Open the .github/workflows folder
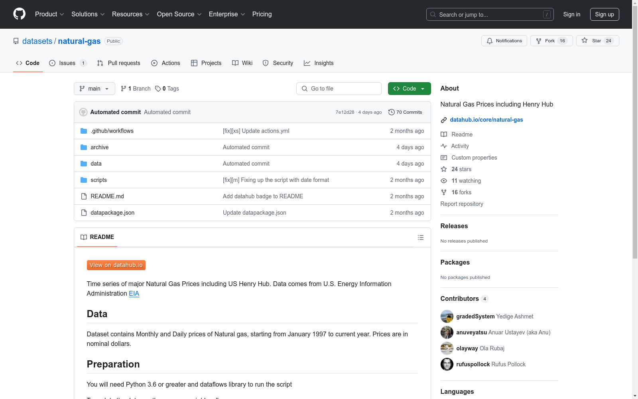The width and height of the screenshot is (638, 399). pyautogui.click(x=112, y=131)
